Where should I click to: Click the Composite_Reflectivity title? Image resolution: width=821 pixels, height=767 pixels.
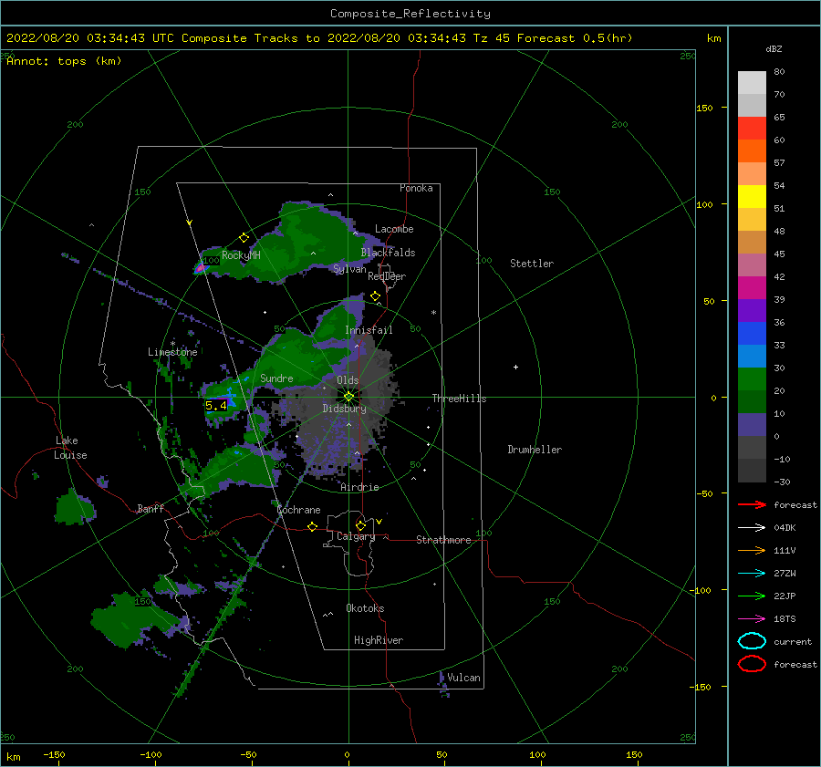point(410,14)
